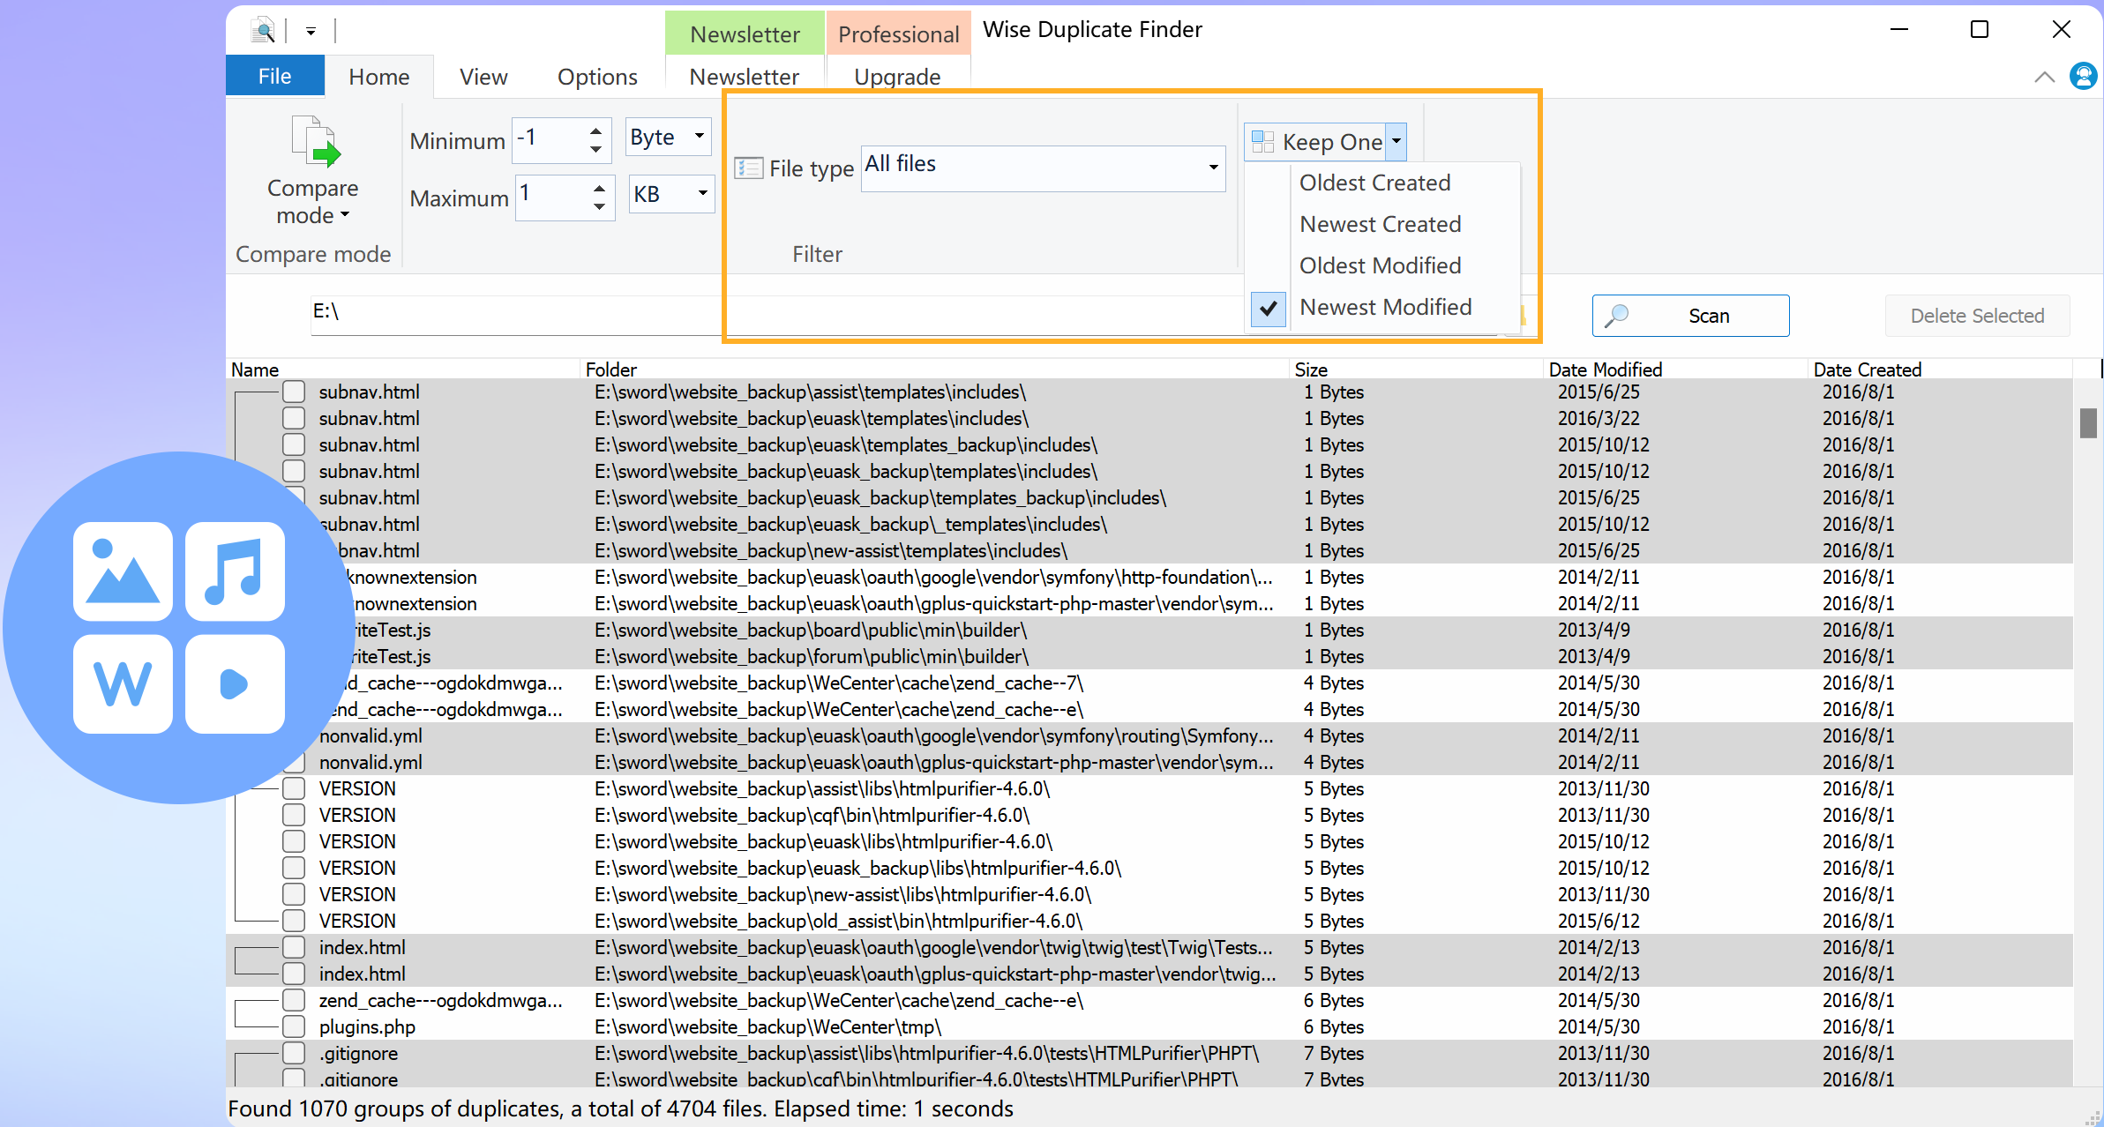Image resolution: width=2104 pixels, height=1127 pixels.
Task: Open the Keep One dropdown arrow
Action: coord(1396,141)
